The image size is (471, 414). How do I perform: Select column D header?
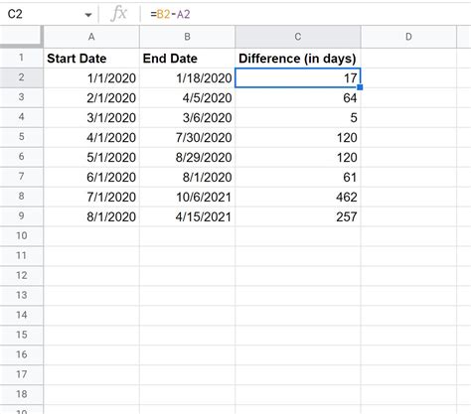pyautogui.click(x=408, y=37)
